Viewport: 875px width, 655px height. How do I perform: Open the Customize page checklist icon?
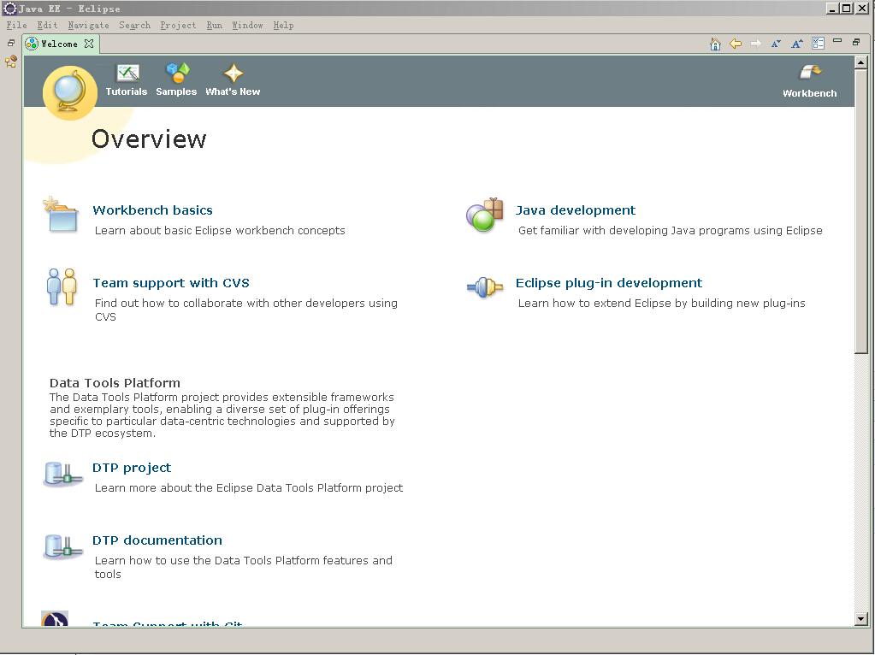tap(818, 43)
